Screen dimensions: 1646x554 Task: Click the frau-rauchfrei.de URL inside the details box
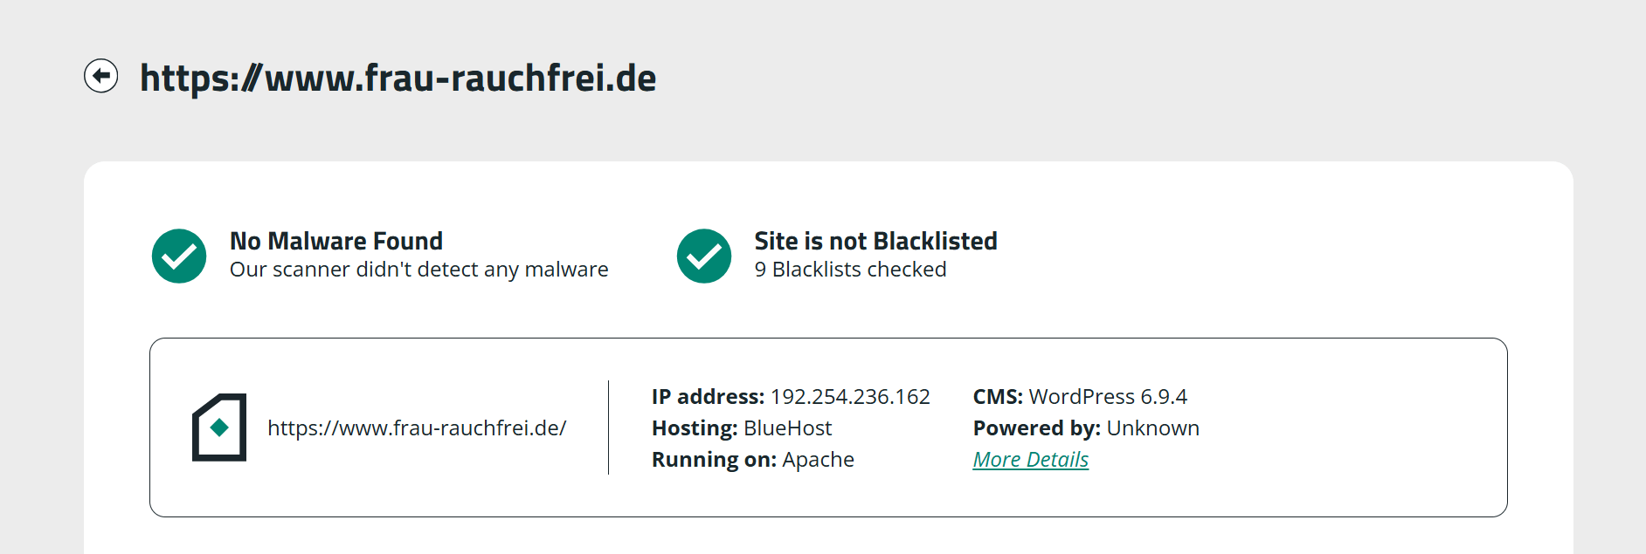point(417,428)
